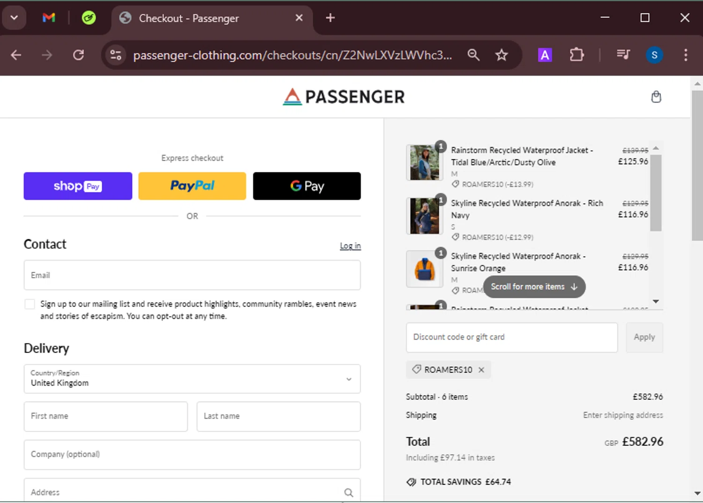The height and width of the screenshot is (503, 703).
Task: Close the Checkout - Passenger tab
Action: (x=299, y=18)
